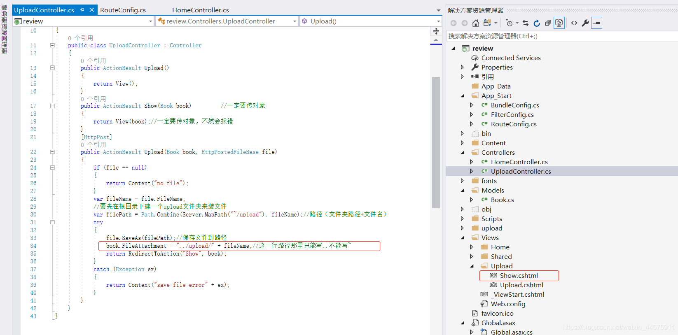This screenshot has width=678, height=335.
Task: Collapse the Views folder
Action: point(462,238)
